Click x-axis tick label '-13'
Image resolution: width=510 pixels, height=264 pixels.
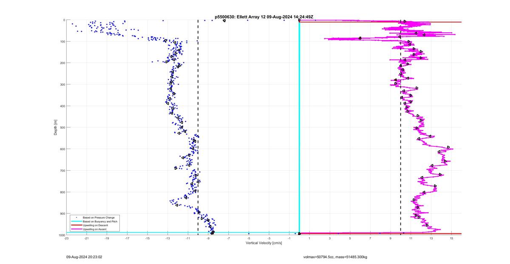[167, 239]
